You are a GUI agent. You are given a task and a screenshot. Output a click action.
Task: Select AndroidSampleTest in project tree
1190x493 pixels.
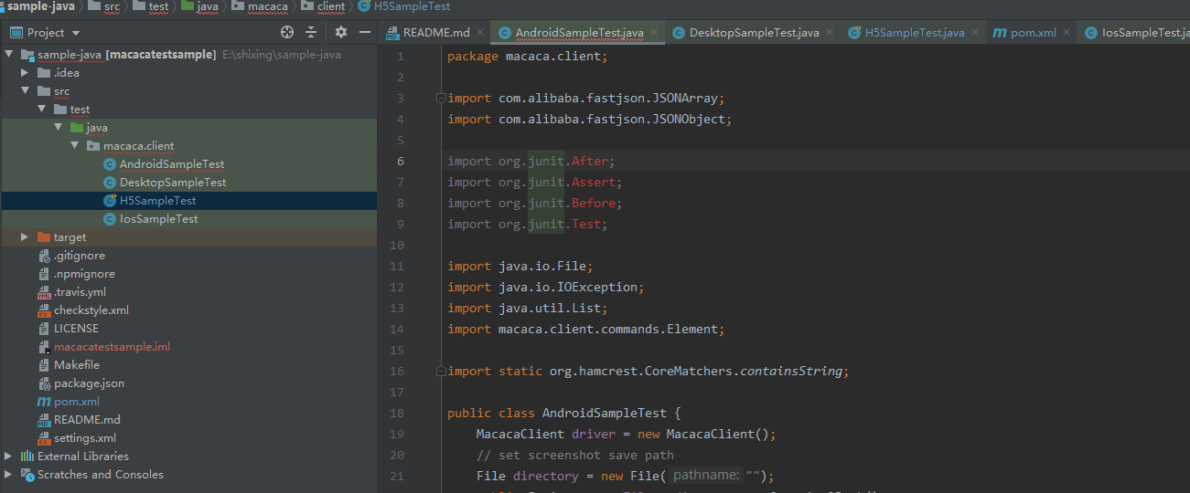pos(172,164)
